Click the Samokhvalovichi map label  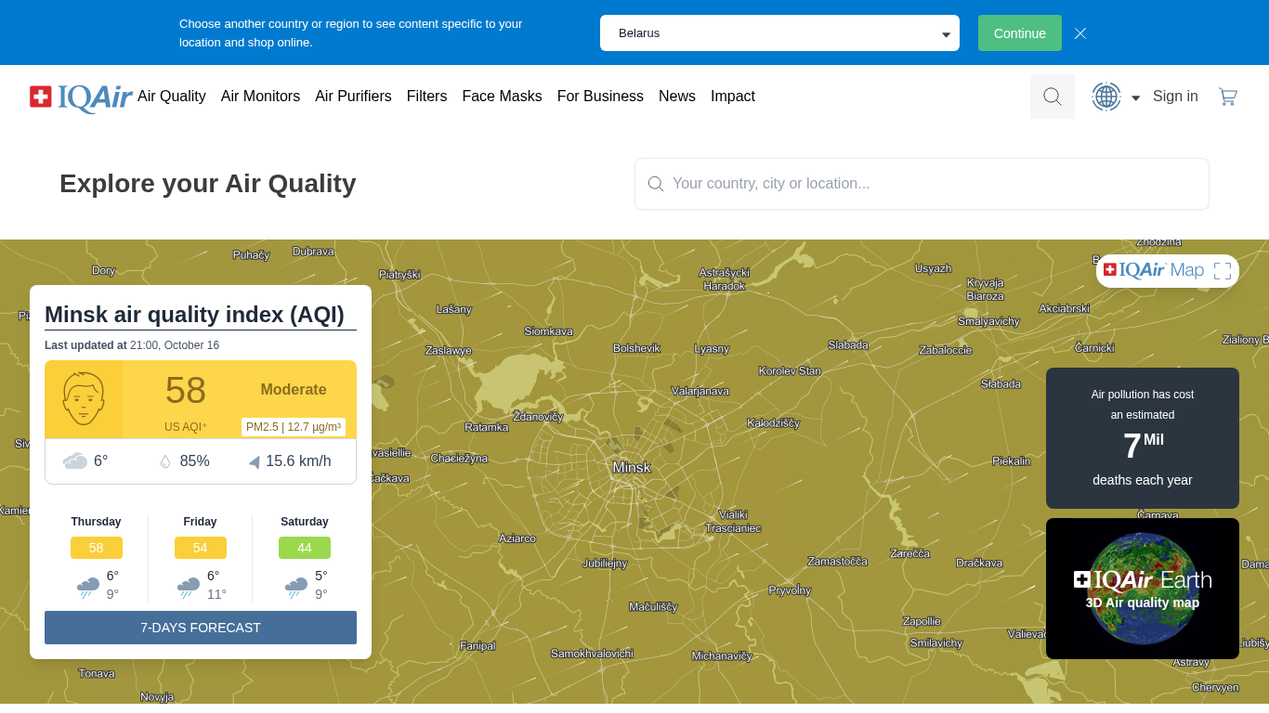click(592, 654)
